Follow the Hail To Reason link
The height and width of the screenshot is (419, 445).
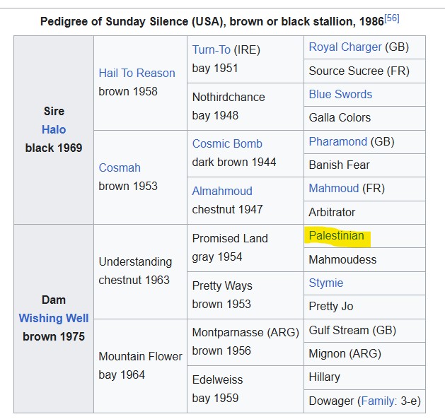click(x=137, y=73)
